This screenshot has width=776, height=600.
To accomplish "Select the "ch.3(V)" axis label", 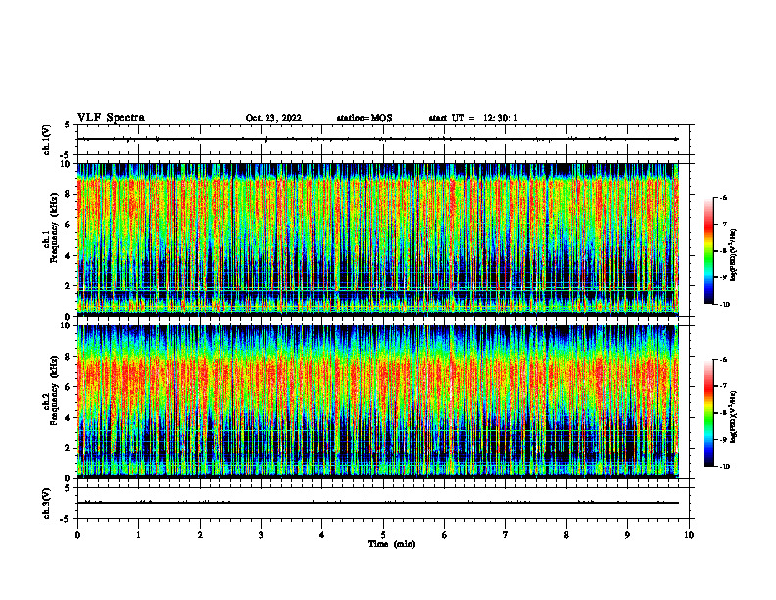I will [x=47, y=503].
